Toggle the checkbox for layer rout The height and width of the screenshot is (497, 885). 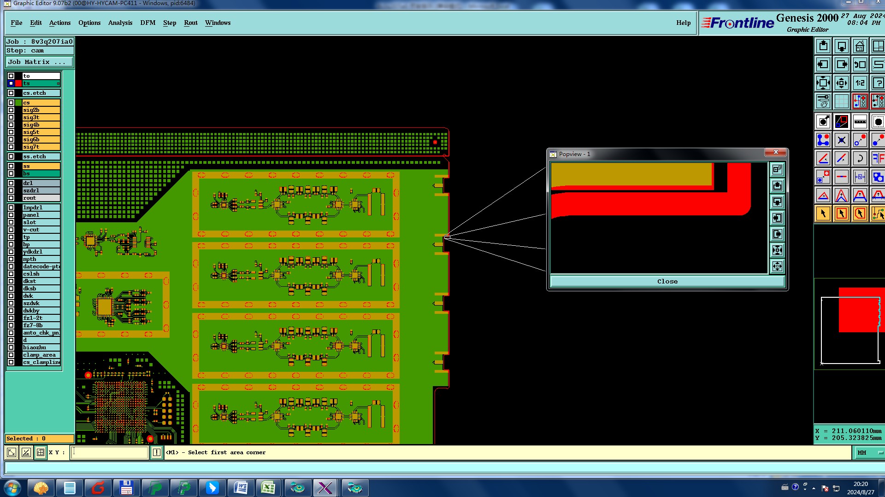[x=11, y=198]
